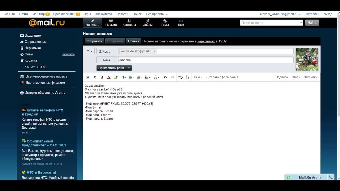
Task: Open the fields options dropdown beside Кому
Action: coord(90,51)
